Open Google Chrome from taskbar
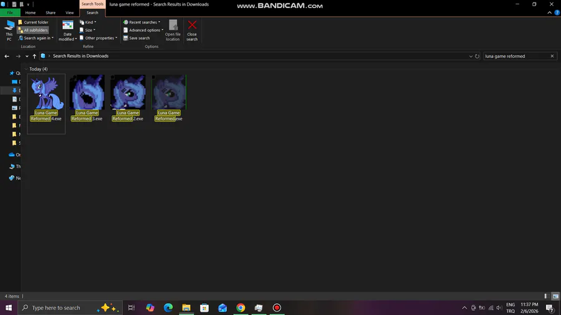This screenshot has height=315, width=561. (x=241, y=308)
